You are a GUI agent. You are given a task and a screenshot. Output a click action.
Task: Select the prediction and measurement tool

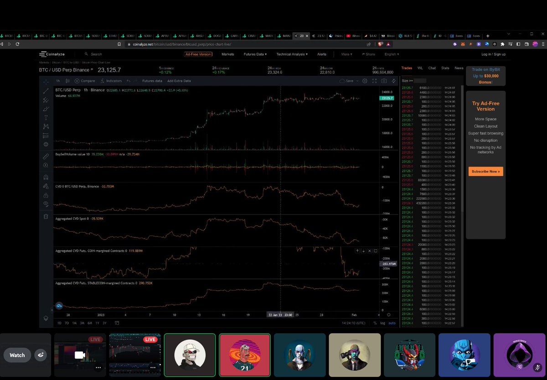click(46, 135)
